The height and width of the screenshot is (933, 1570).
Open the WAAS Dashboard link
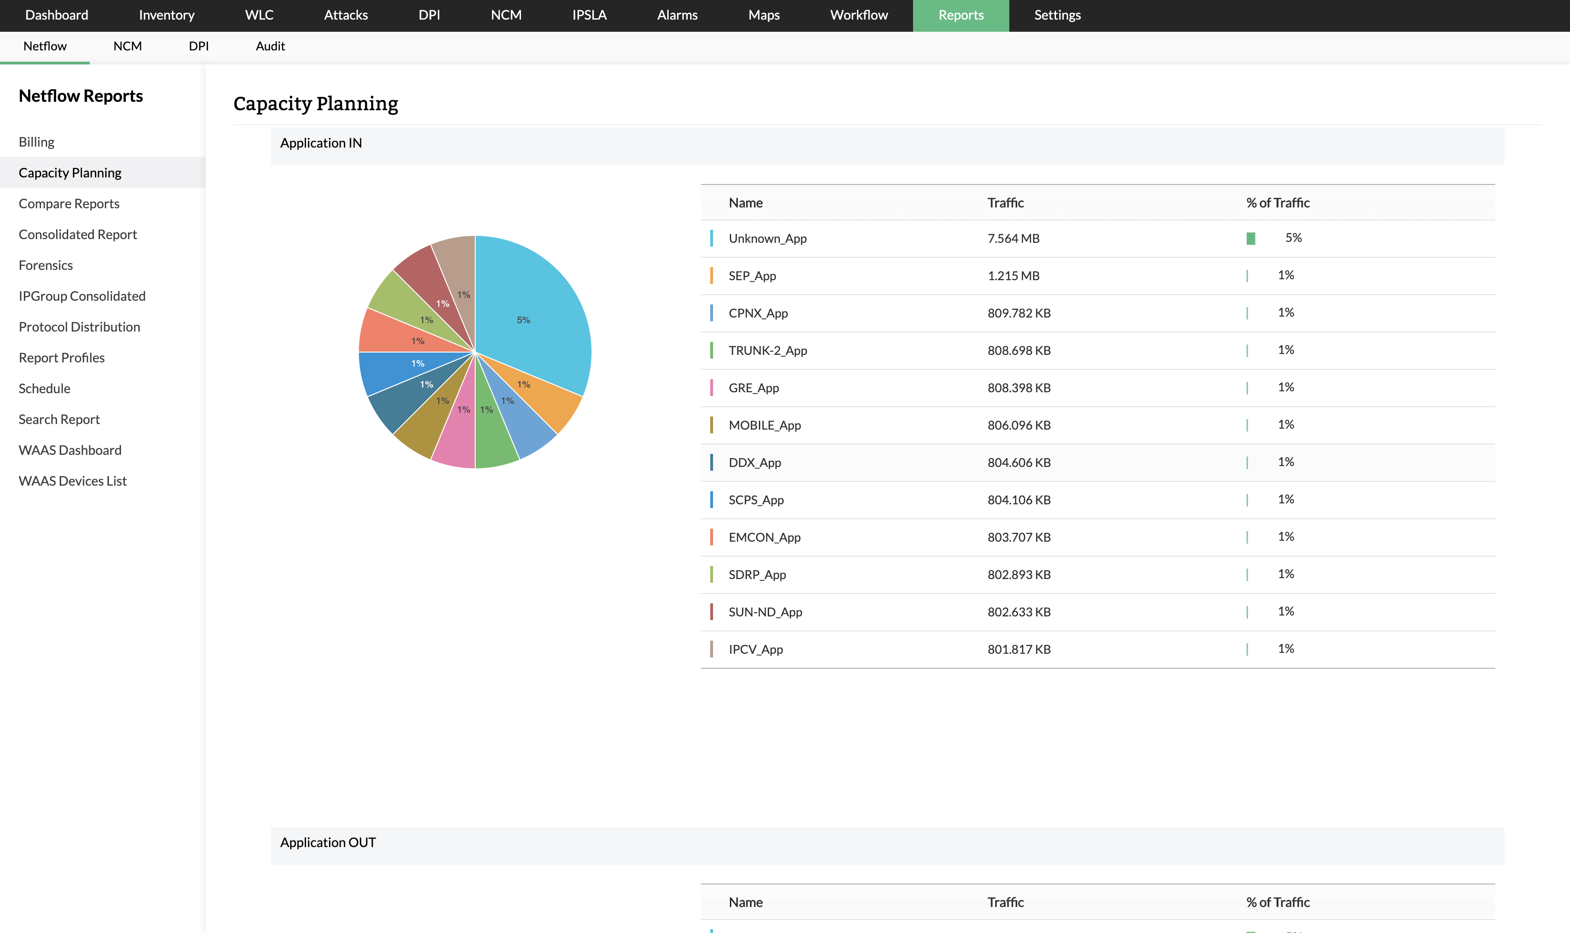[70, 450]
